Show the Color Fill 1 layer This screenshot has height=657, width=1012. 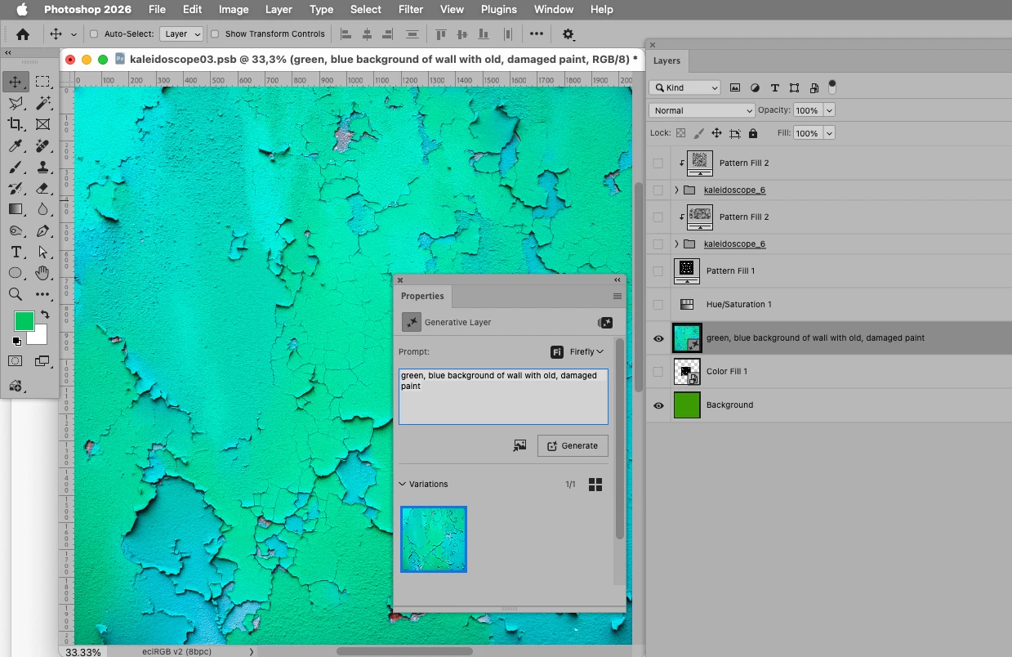(658, 372)
